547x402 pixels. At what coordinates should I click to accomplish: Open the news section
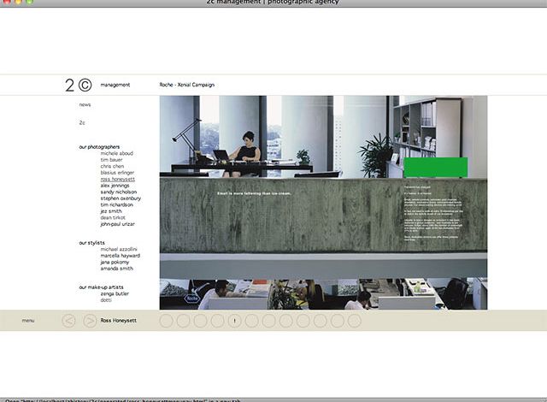(x=85, y=104)
